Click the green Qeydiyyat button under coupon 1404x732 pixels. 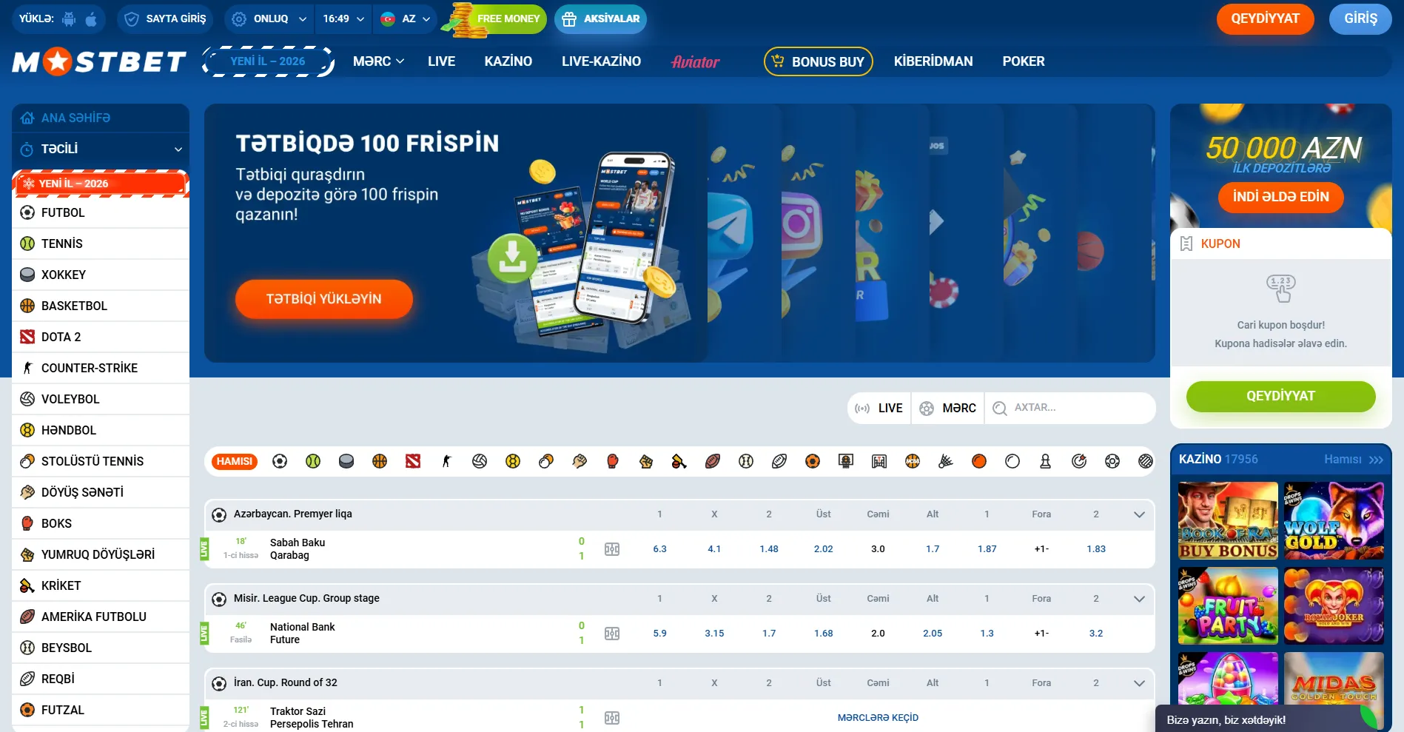click(x=1280, y=396)
